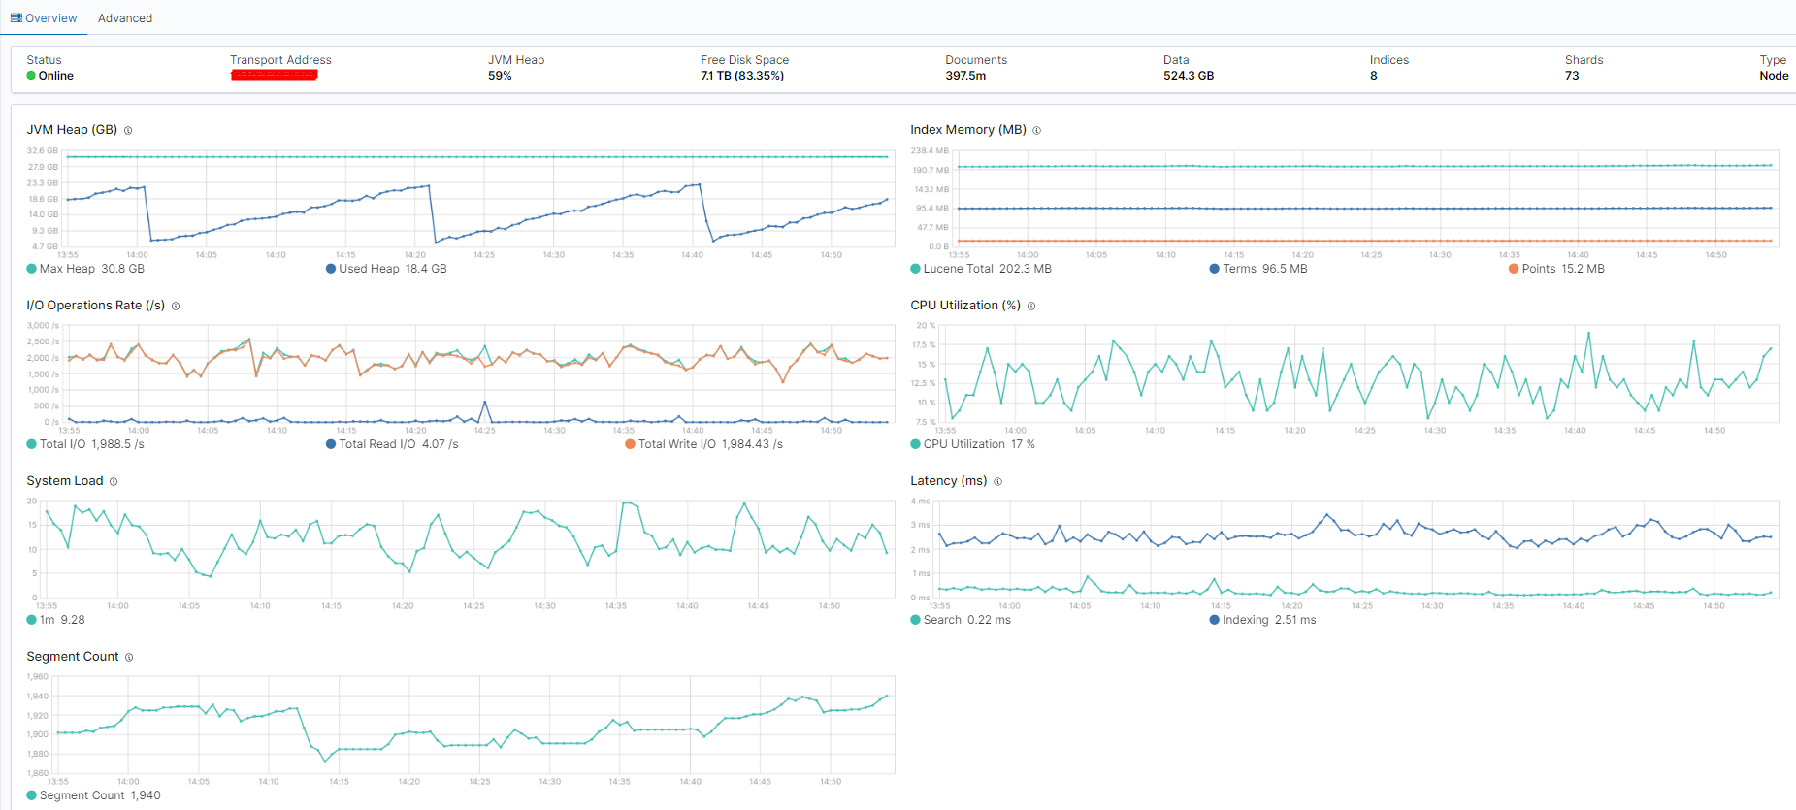The width and height of the screenshot is (1796, 810).
Task: Switch to the Advanced tab
Action: 125,18
